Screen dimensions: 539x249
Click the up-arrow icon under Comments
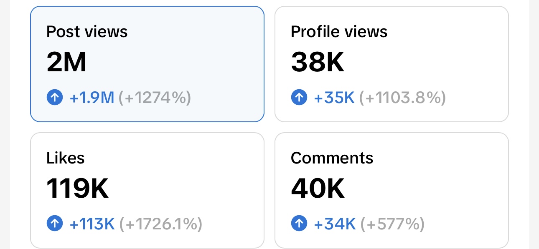click(299, 224)
